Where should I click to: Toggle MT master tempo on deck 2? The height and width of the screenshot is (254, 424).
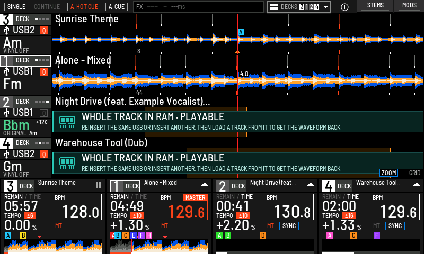click(x=270, y=225)
